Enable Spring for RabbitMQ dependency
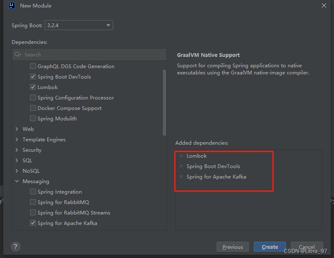This screenshot has width=334, height=258. tap(33, 202)
